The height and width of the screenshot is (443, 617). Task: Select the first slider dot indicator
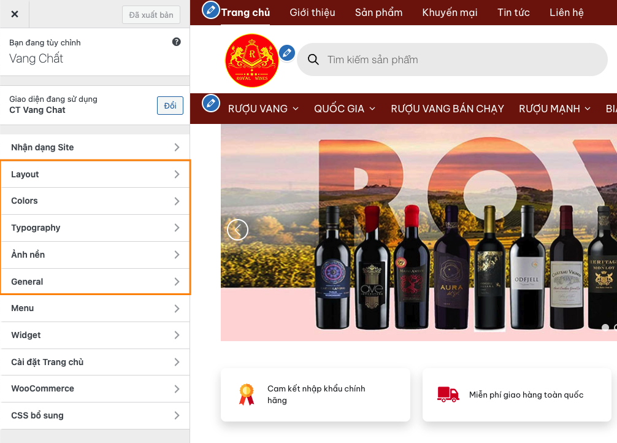[x=605, y=327]
